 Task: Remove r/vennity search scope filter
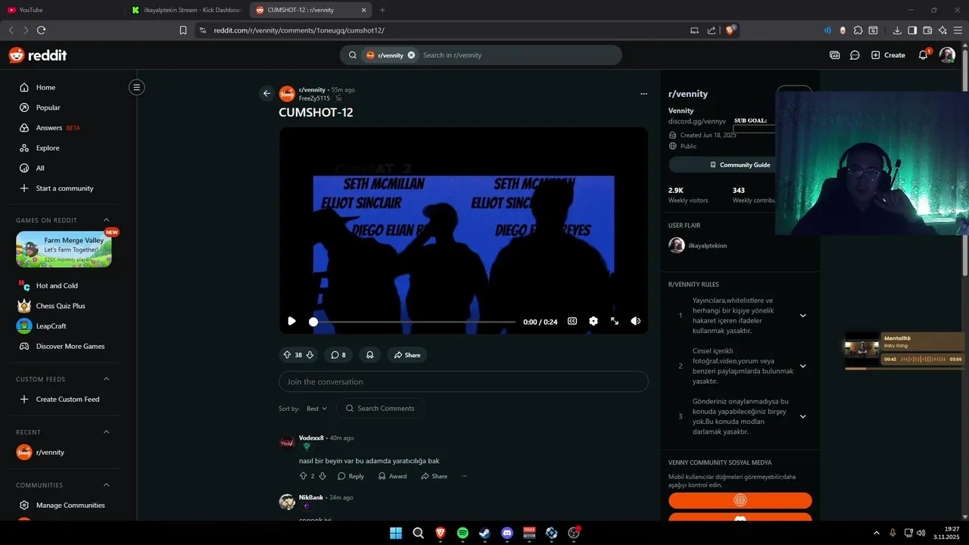tap(411, 55)
